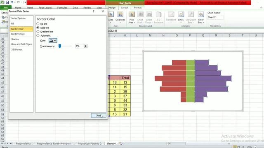Select the longest purple bar in chart
Viewport: 264px width, 148px height.
[213, 79]
